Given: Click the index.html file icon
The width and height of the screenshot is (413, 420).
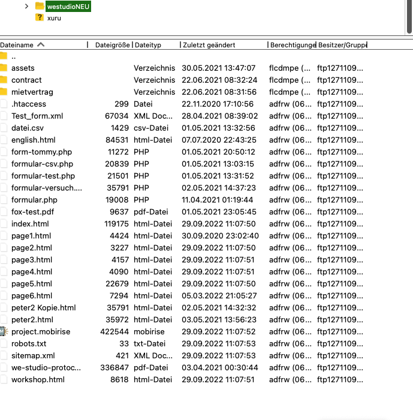Looking at the screenshot, I should click(x=3, y=223).
